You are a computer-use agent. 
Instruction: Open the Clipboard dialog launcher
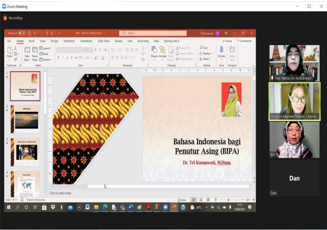coord(21,65)
